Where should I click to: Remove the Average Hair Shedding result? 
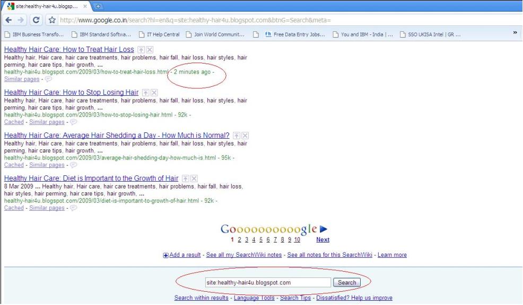245,136
